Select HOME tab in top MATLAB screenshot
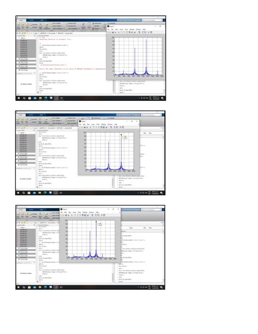 [x=21, y=20]
